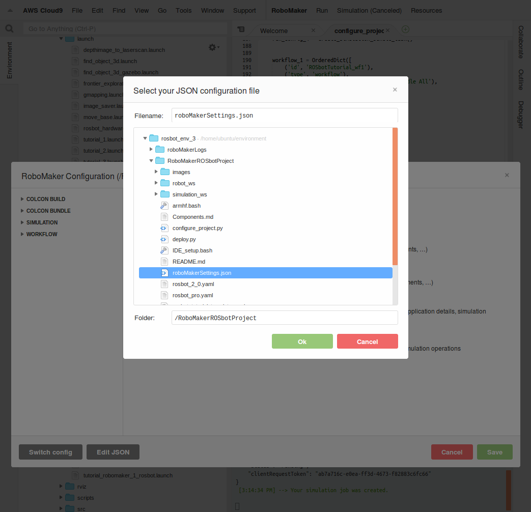Click the magnifier search icon in Cloud9
Viewport: 531px width, 512px height.
coord(10,29)
